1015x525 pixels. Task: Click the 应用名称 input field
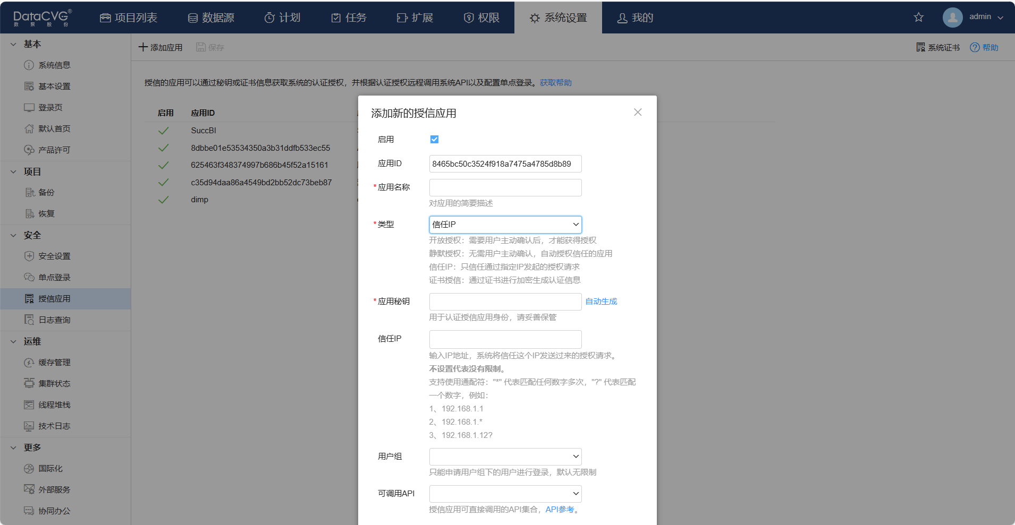(x=505, y=187)
